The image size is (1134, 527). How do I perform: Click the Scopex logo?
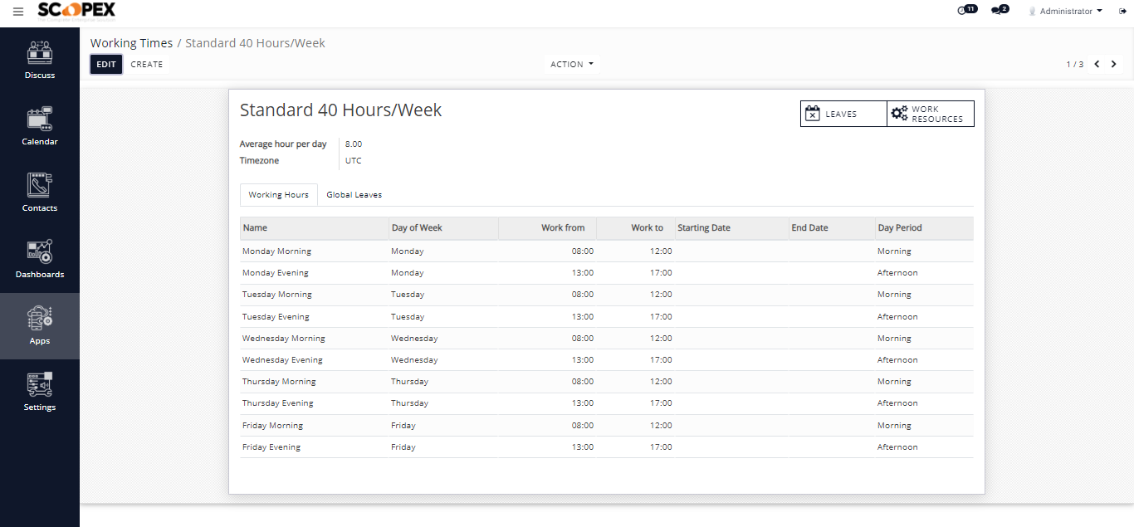point(76,10)
